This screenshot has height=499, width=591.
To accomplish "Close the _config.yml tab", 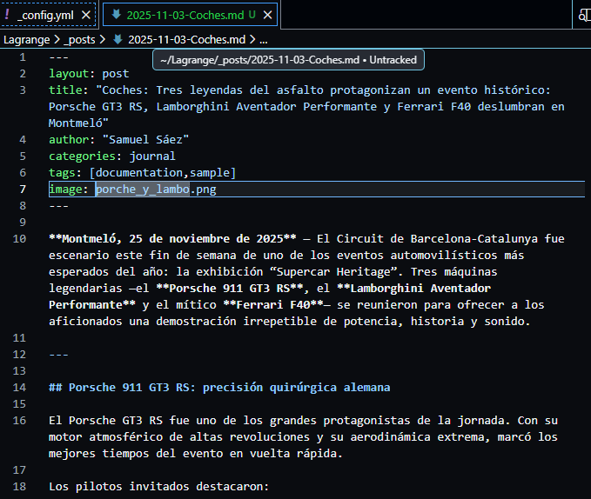I will pyautogui.click(x=86, y=15).
